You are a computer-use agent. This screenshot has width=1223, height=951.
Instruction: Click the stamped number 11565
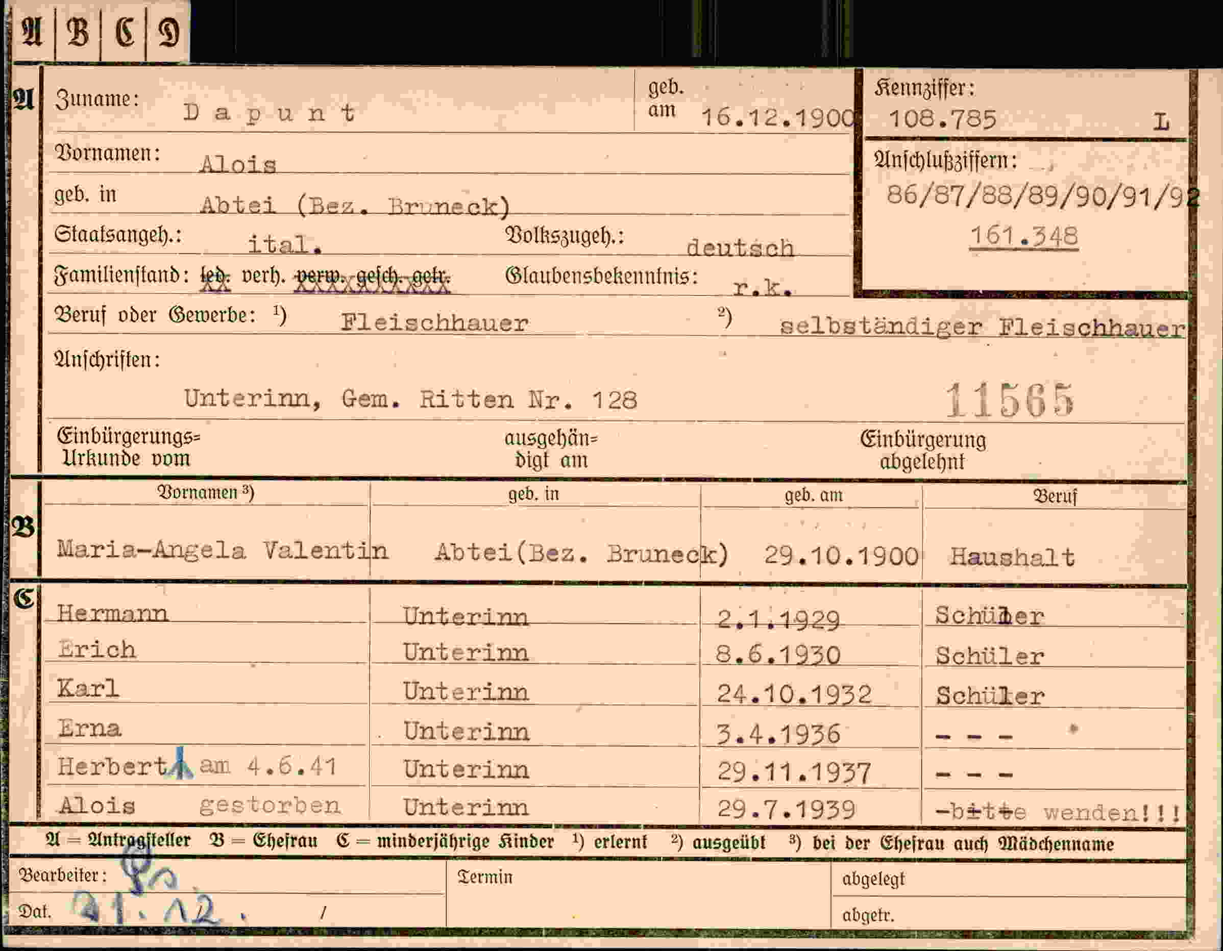coord(1009,401)
